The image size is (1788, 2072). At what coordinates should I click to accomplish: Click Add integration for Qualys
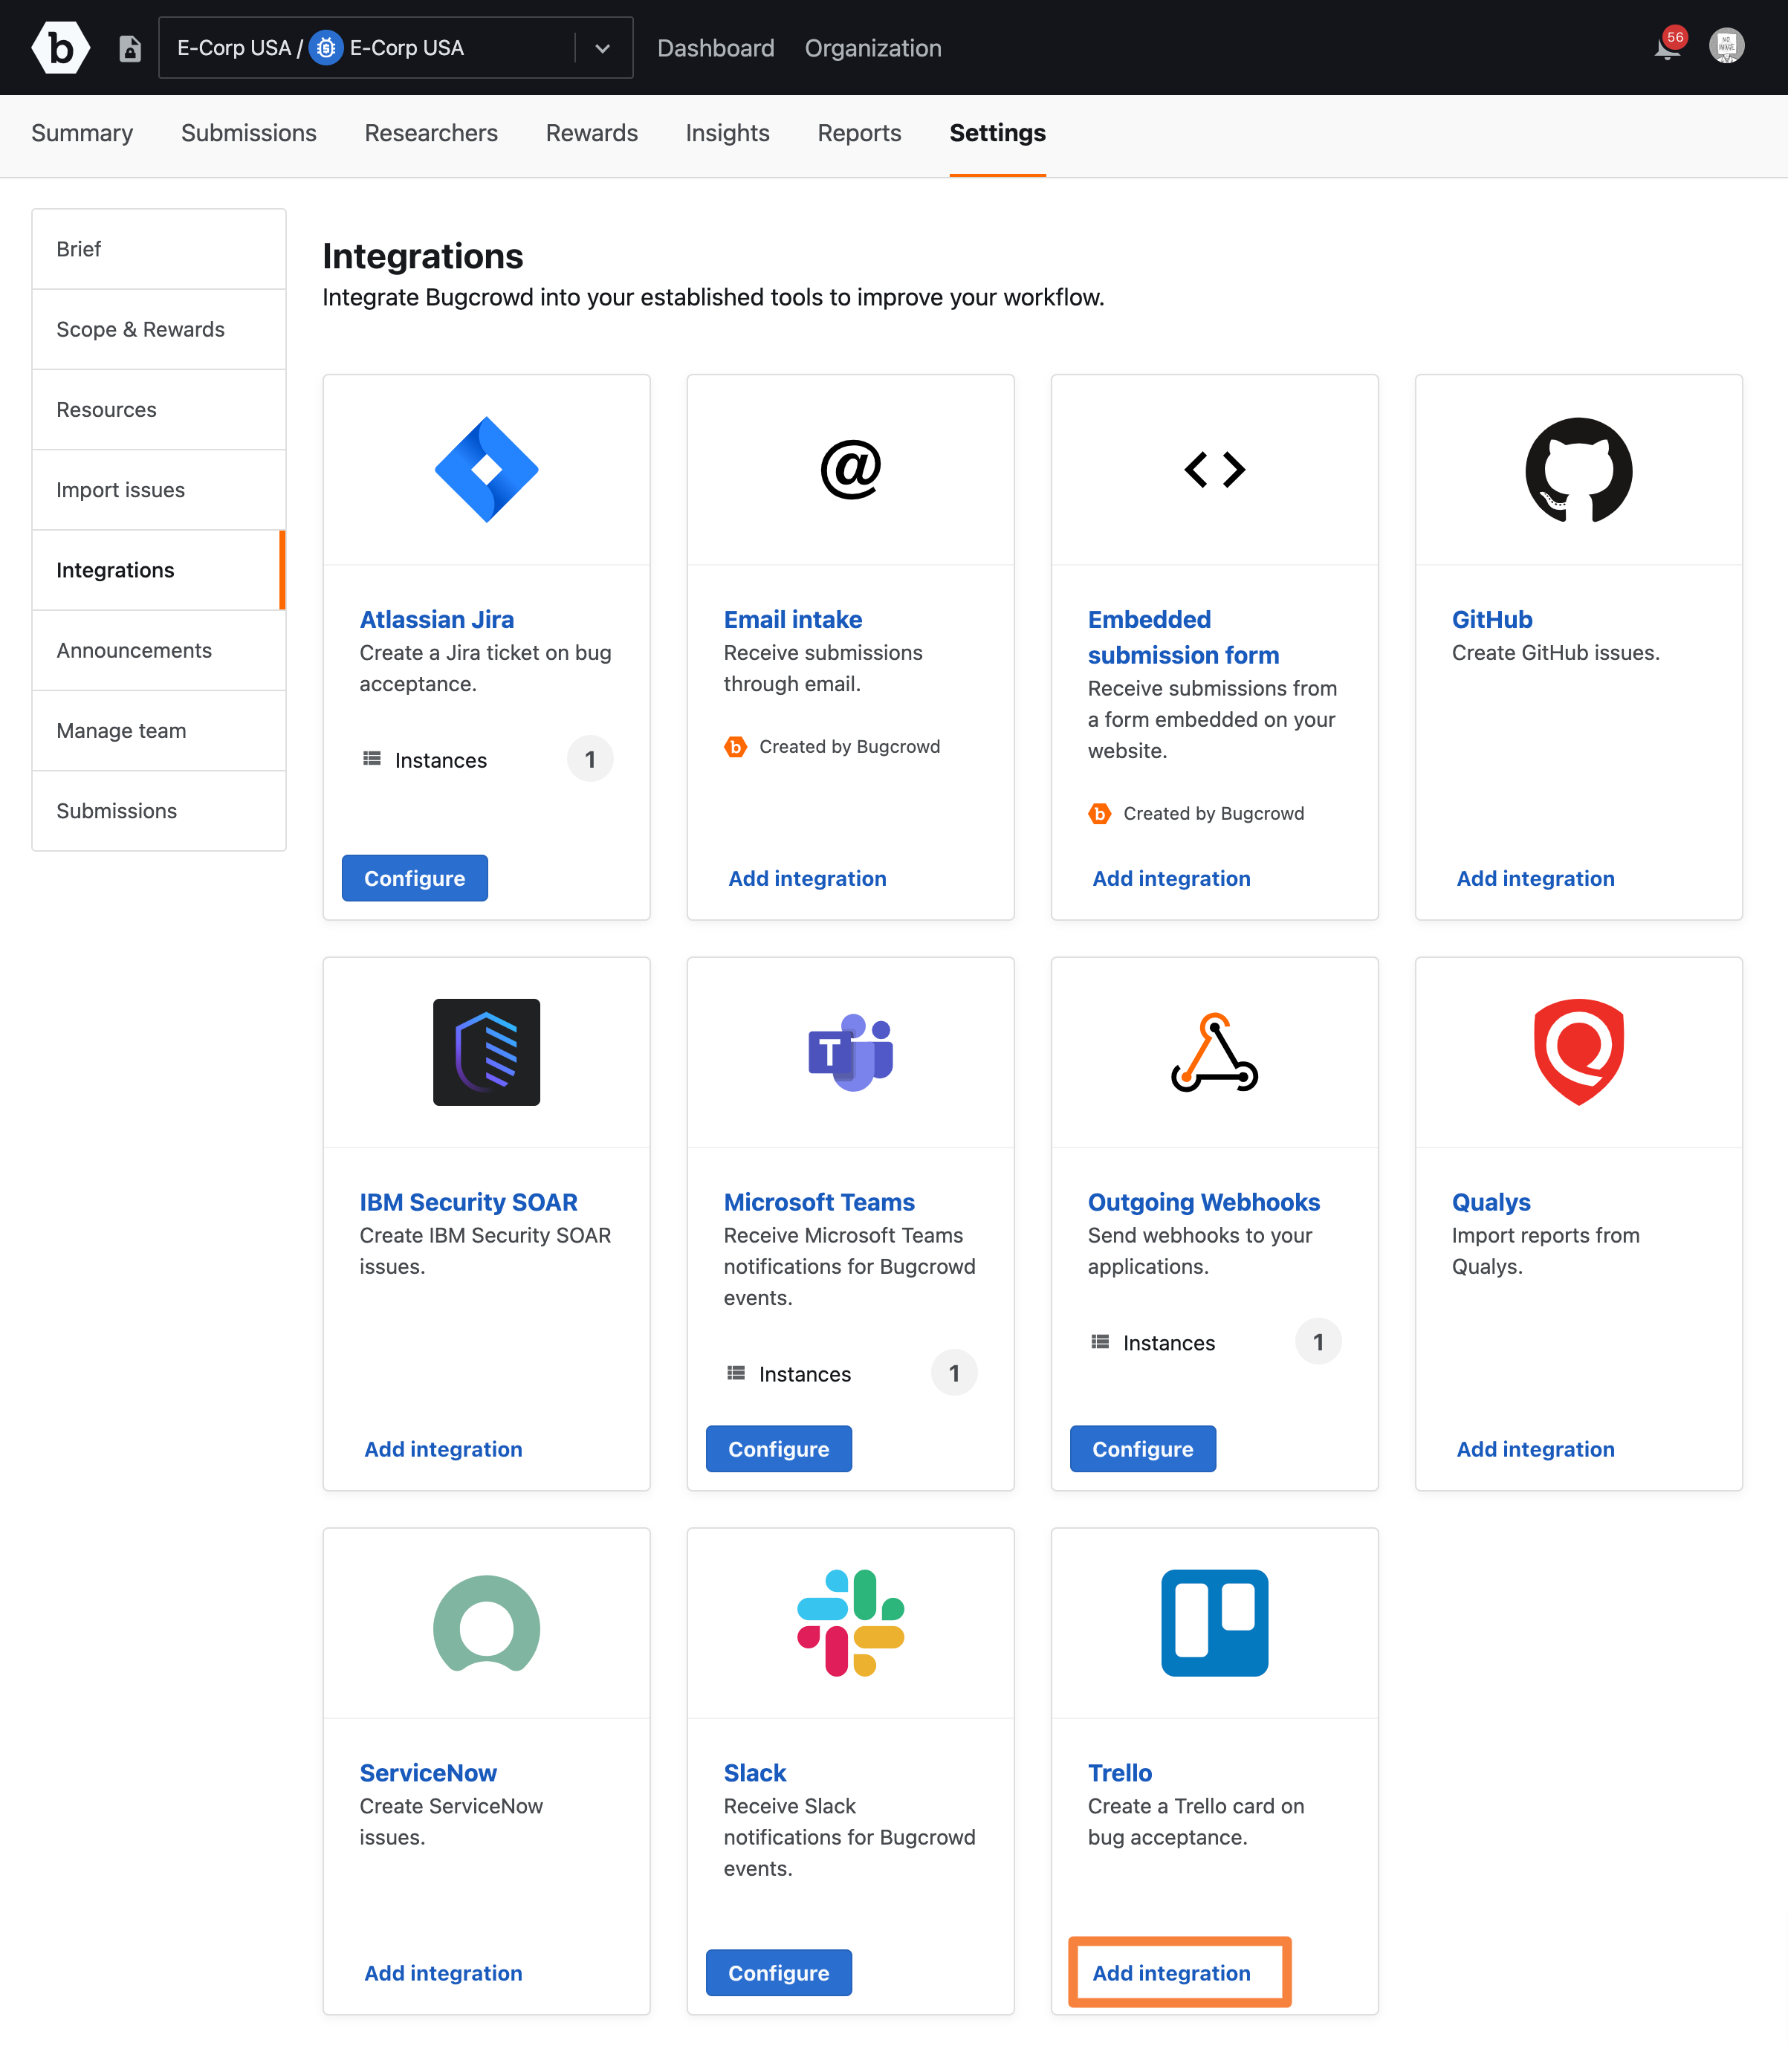[1536, 1449]
